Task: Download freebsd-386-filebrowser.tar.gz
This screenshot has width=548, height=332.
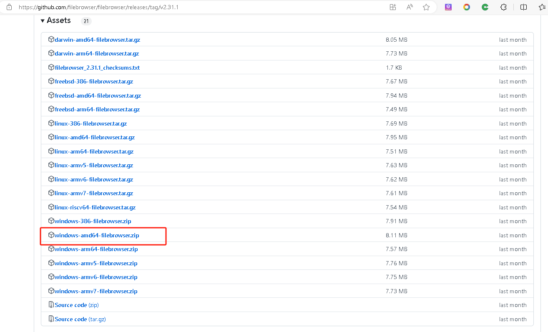Action: 94,81
